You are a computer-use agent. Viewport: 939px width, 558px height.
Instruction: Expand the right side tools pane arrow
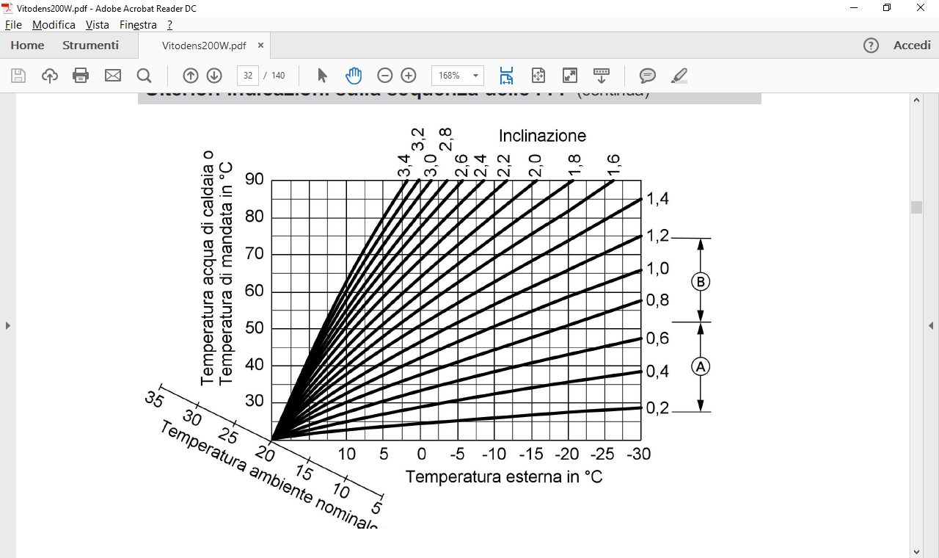pyautogui.click(x=931, y=325)
